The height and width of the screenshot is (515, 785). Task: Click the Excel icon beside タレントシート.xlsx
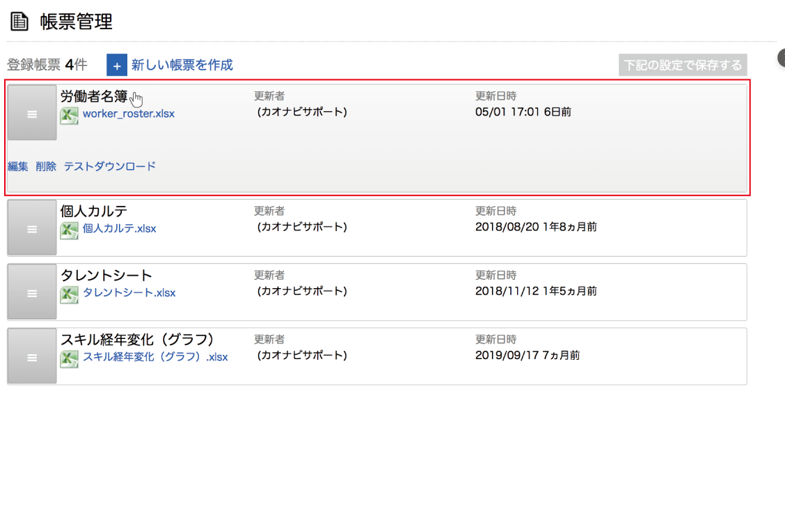tap(69, 294)
